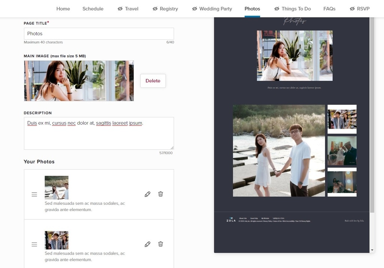The width and height of the screenshot is (384, 268).
Task: Open the Home tab
Action: pyautogui.click(x=63, y=9)
